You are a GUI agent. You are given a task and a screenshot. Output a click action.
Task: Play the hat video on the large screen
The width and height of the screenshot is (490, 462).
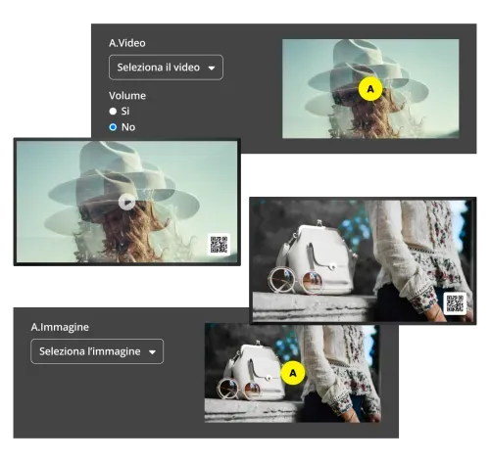pos(126,202)
